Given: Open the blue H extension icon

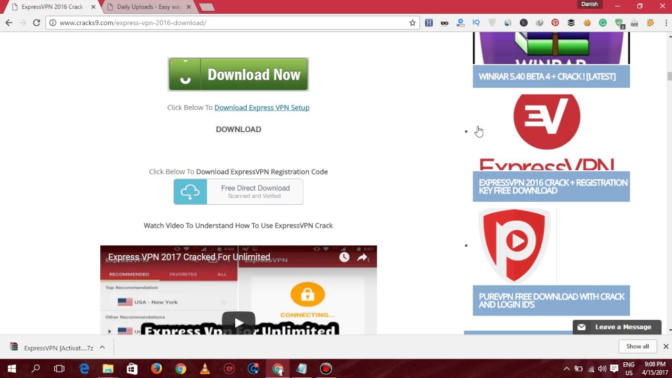Looking at the screenshot, I should pos(429,23).
